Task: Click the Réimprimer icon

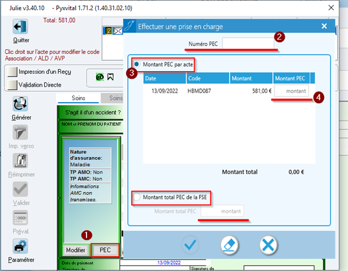Action: pyautogui.click(x=20, y=161)
